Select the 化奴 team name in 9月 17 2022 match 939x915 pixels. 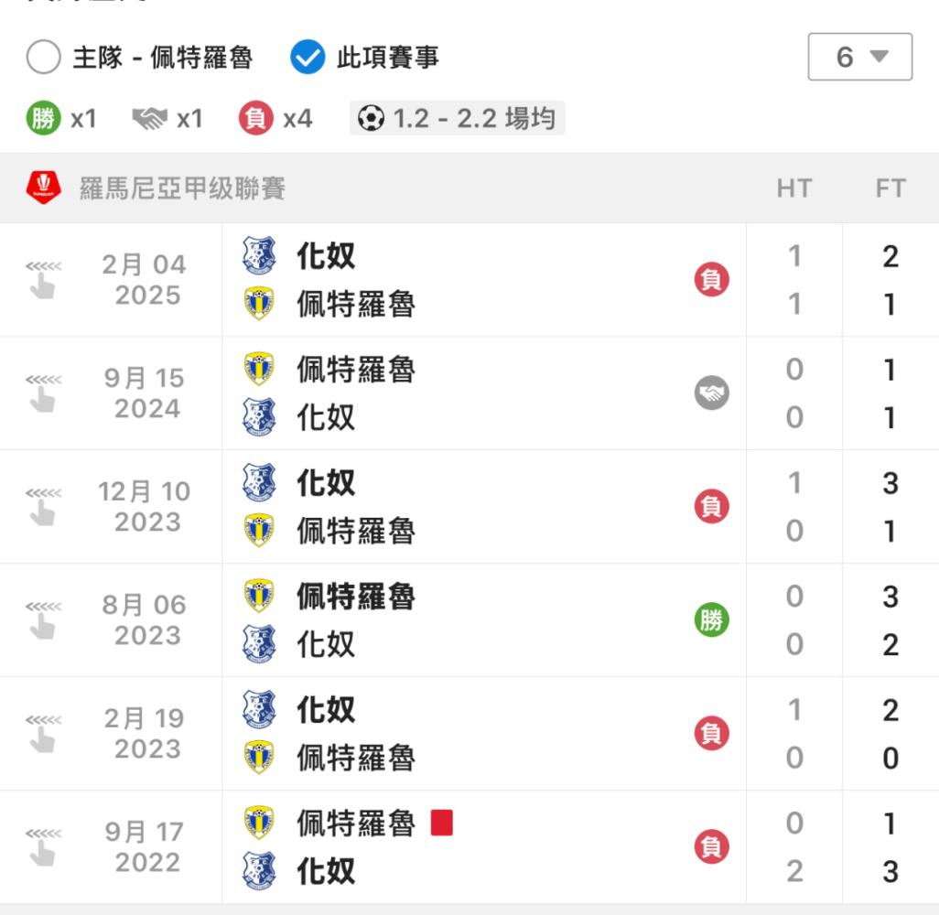tap(327, 871)
